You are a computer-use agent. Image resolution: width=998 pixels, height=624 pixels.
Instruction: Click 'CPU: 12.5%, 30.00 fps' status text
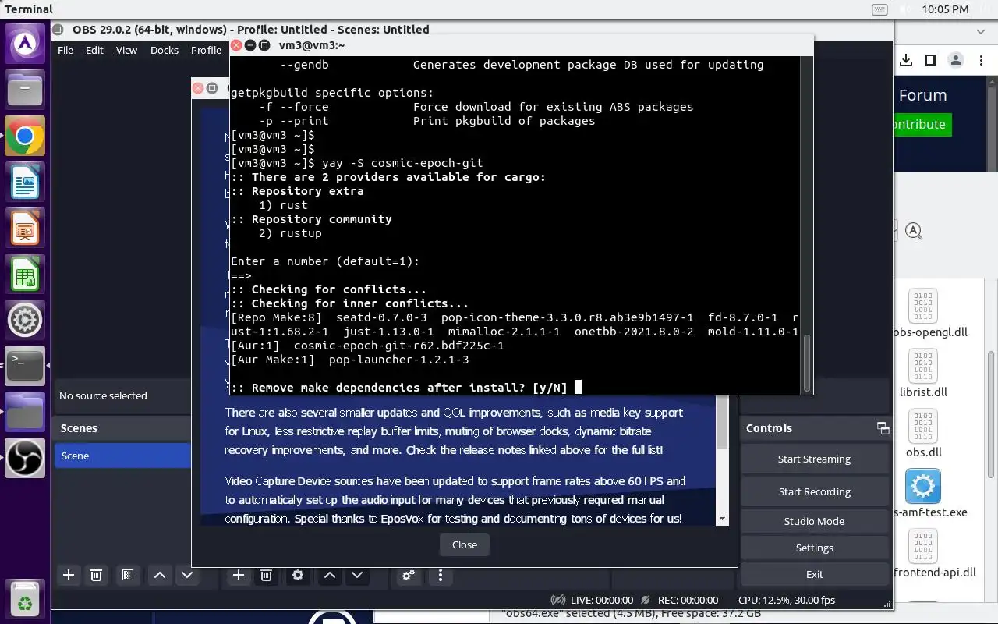(787, 600)
